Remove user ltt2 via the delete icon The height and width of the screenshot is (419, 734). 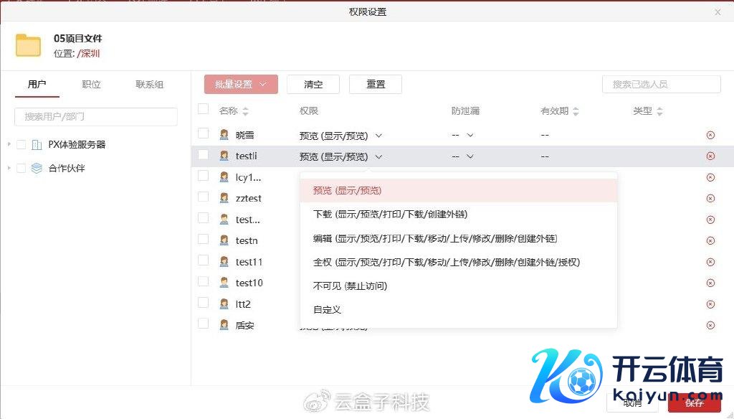[710, 304]
